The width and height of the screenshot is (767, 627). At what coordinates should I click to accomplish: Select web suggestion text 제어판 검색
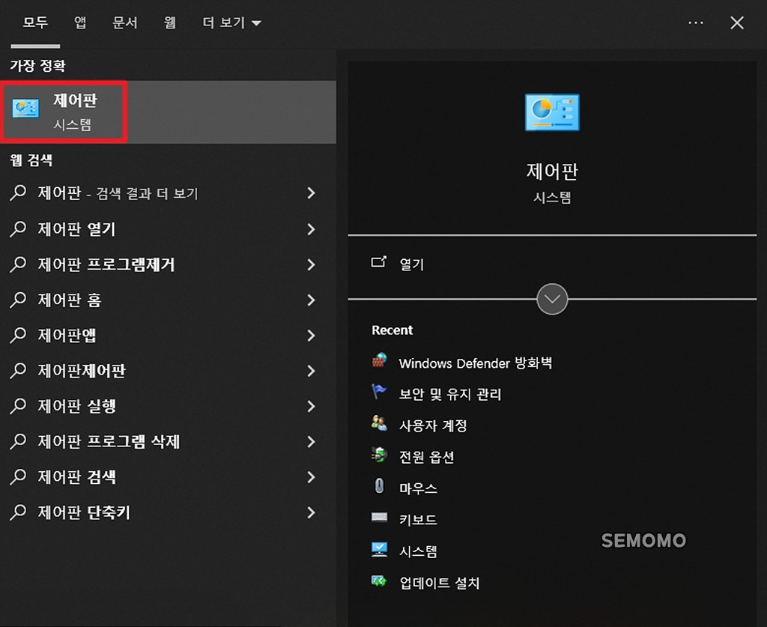77,477
